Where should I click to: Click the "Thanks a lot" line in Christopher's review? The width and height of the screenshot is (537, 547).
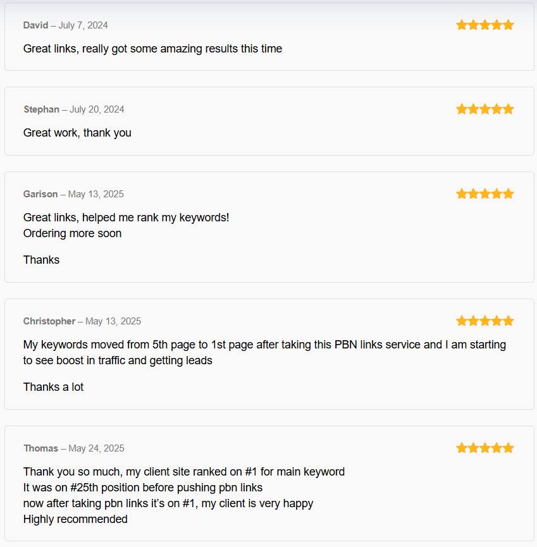(x=53, y=387)
